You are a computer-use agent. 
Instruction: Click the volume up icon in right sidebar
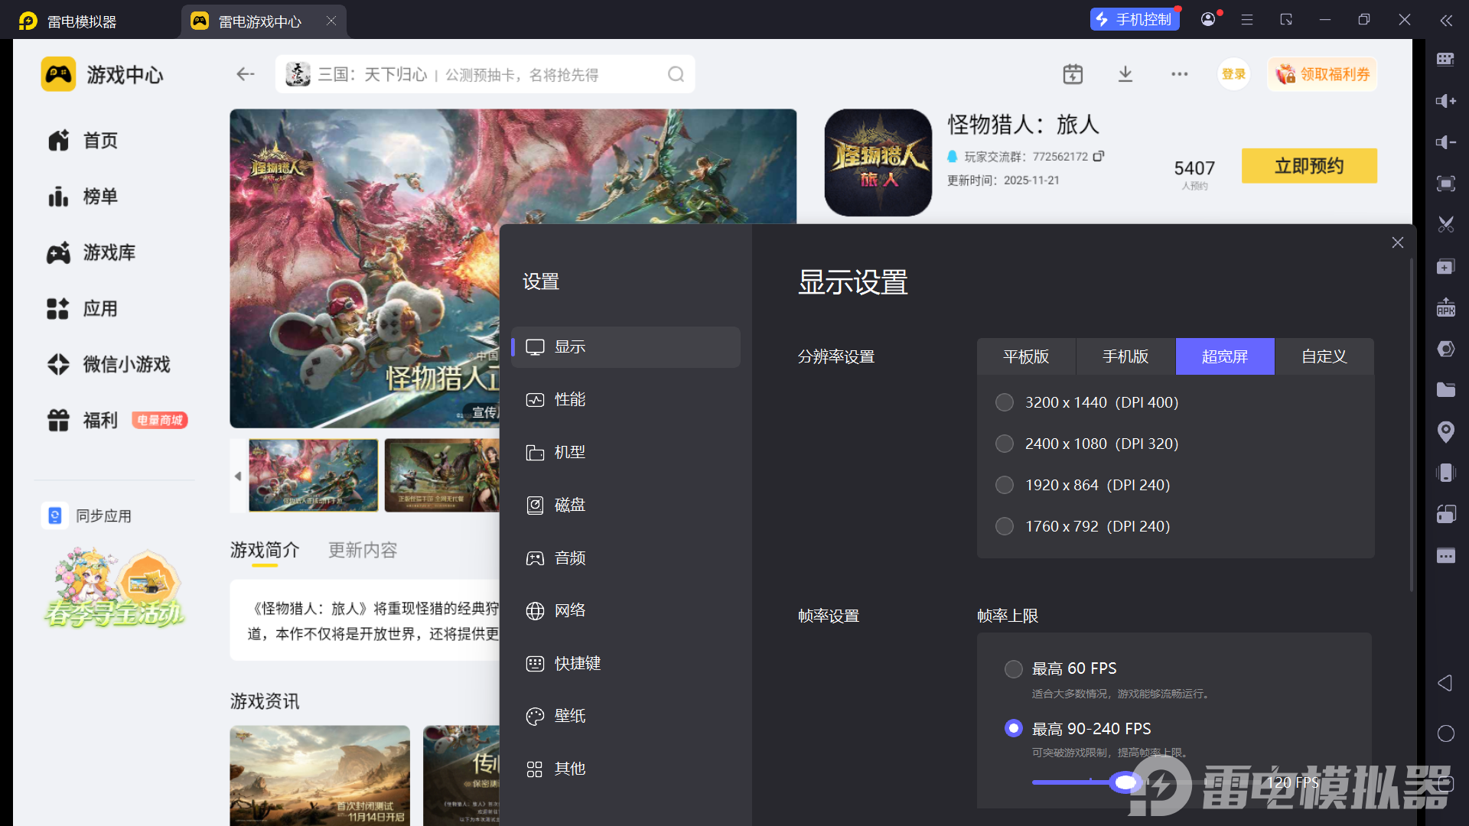[1445, 101]
